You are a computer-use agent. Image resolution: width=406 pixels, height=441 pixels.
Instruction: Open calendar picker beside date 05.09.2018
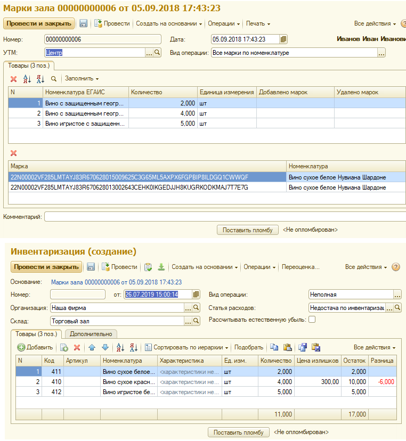coord(283,39)
